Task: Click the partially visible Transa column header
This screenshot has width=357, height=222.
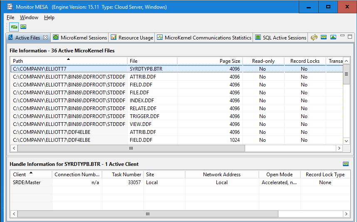Action: coord(334,61)
